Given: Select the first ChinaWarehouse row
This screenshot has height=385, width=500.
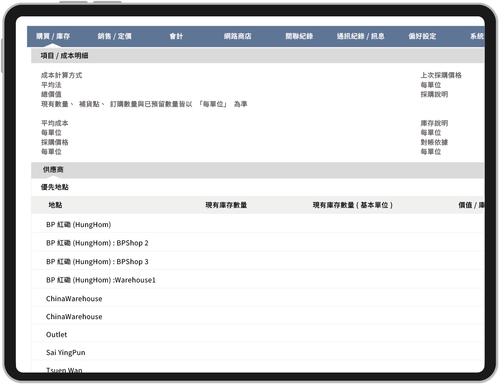Looking at the screenshot, I should (74, 298).
